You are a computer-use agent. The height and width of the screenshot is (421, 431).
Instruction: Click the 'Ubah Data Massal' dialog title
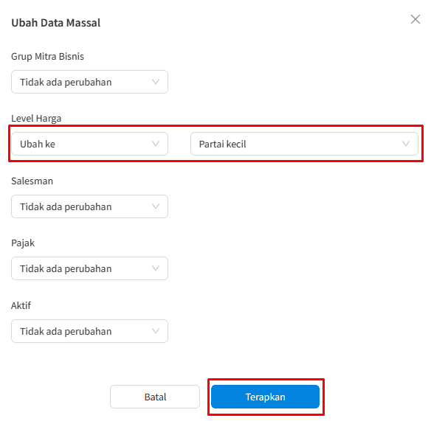tap(56, 23)
